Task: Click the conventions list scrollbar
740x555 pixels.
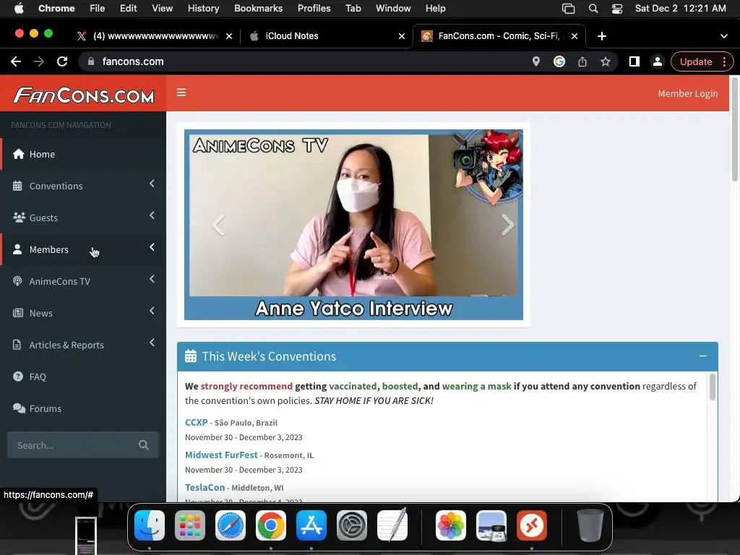Action: [712, 387]
